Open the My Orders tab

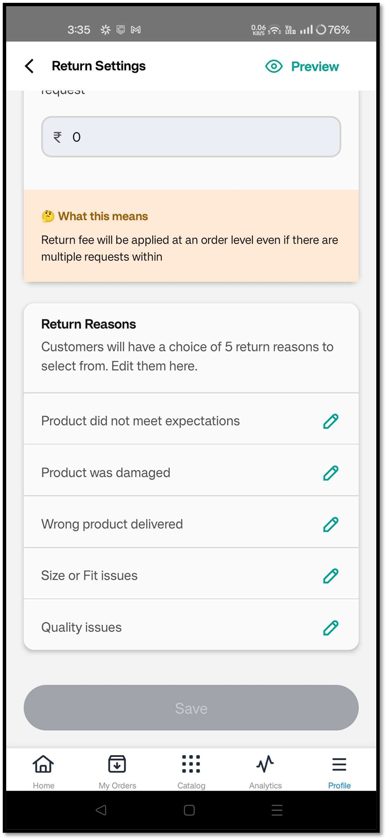(117, 771)
